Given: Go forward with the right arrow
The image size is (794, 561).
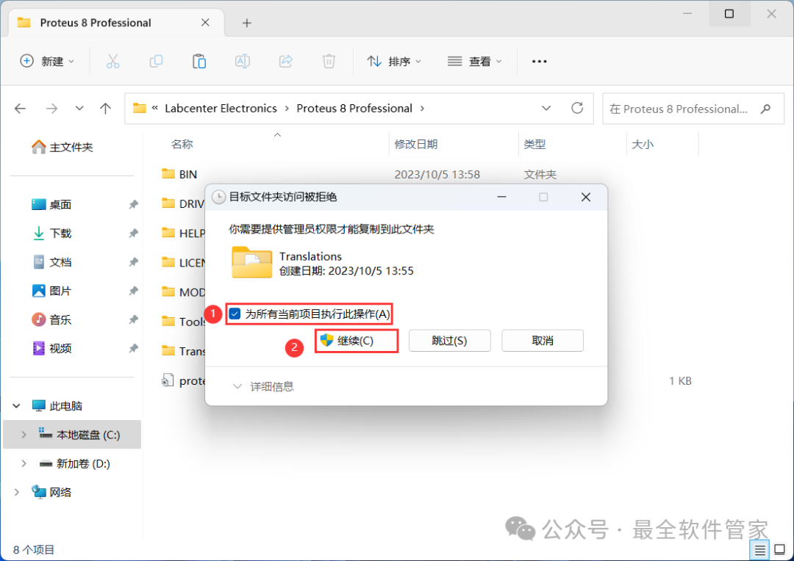Looking at the screenshot, I should tap(51, 108).
